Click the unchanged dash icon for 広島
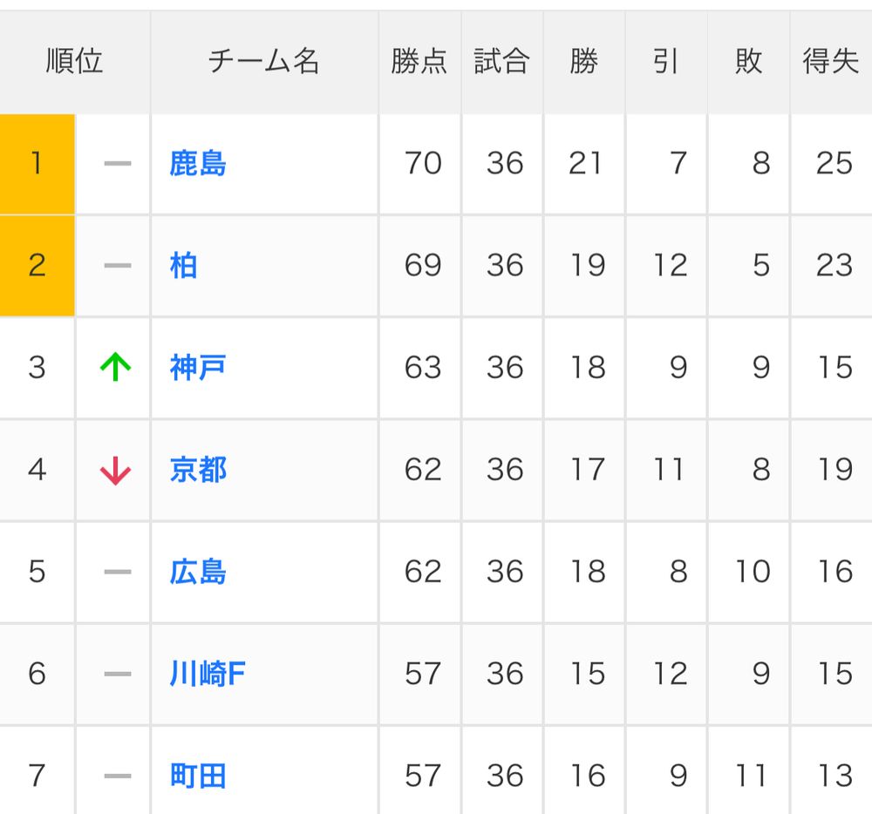 118,572
